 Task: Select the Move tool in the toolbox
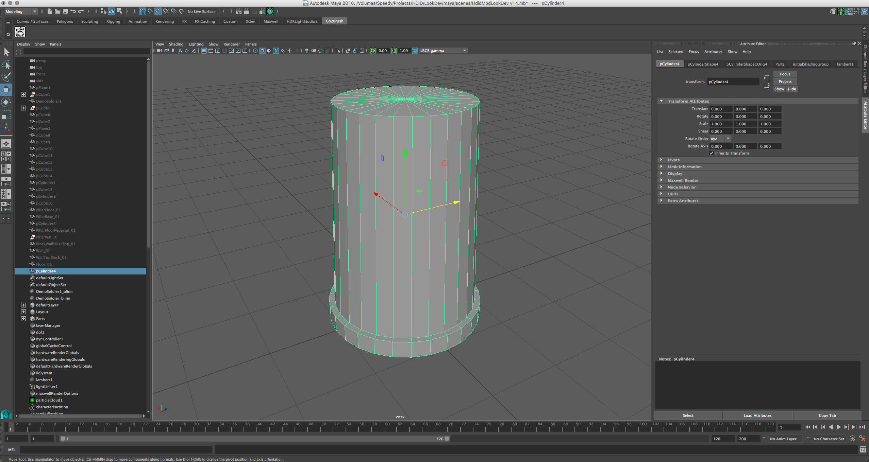pyautogui.click(x=6, y=90)
